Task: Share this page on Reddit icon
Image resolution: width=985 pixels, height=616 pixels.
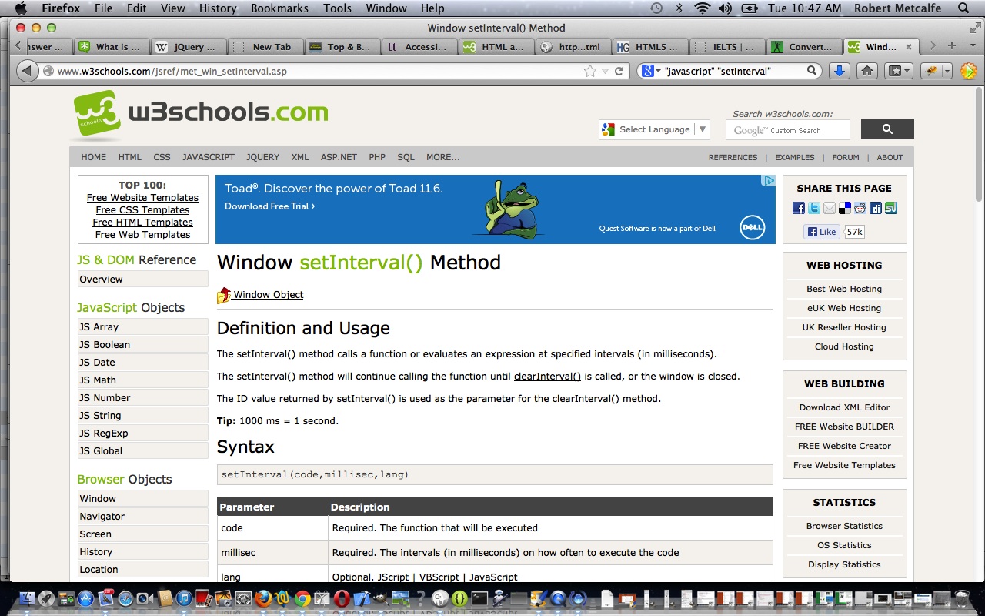Action: [860, 208]
